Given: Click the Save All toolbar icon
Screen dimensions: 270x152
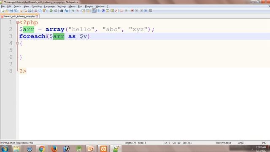Looking at the screenshot, I should pyautogui.click(x=16, y=11).
